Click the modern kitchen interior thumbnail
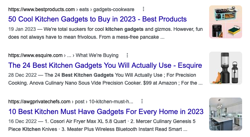The image size is (250, 137). click(226, 114)
